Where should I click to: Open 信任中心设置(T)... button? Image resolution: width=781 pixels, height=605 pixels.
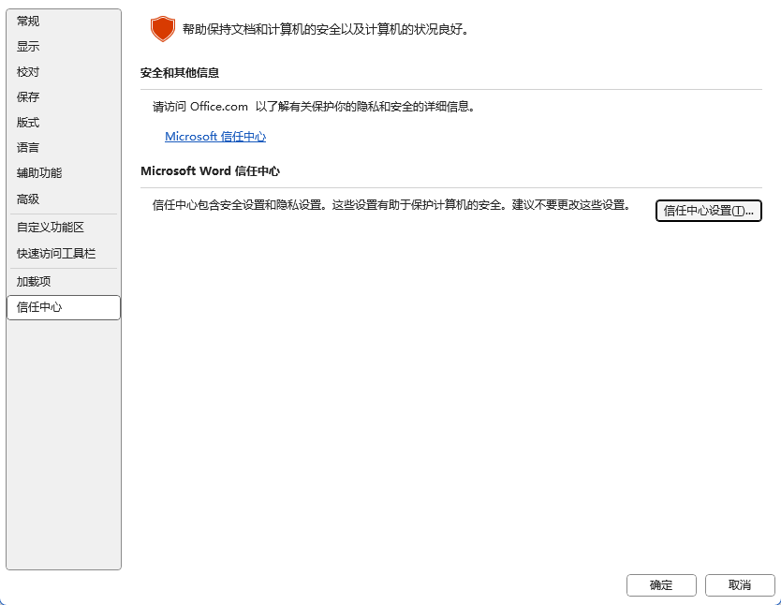708,211
